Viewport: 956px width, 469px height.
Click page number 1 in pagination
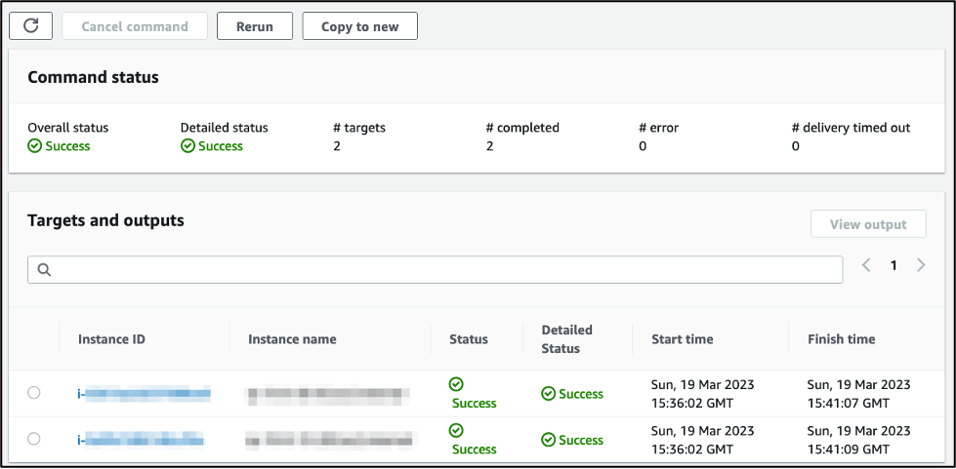tap(893, 265)
